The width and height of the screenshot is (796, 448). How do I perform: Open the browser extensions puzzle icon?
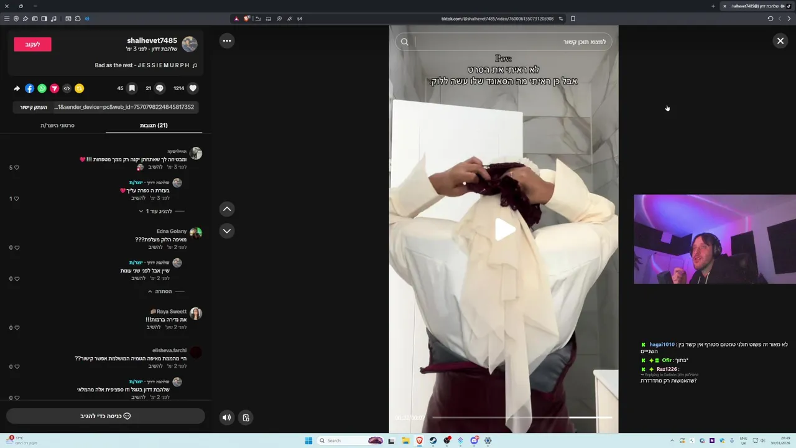tap(78, 19)
